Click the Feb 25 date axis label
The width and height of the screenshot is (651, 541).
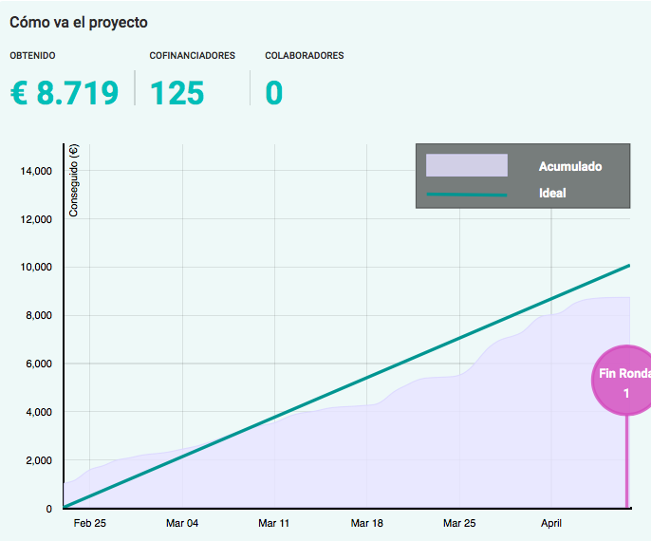(x=89, y=523)
